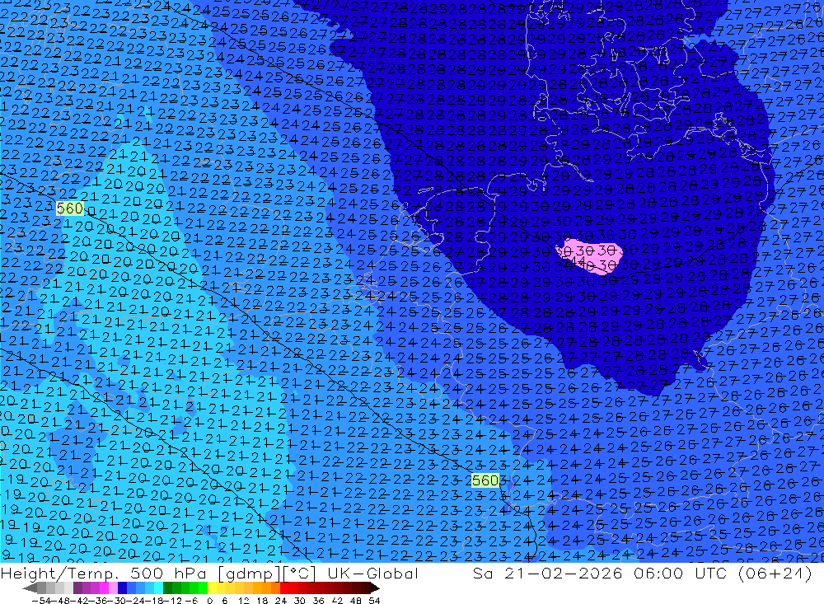Click the '-36' legend value
This screenshot has width=824, height=604.
pyautogui.click(x=98, y=601)
